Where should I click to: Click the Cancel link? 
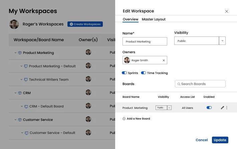(x=202, y=140)
